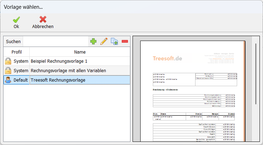Click user icon of the Default profile row

click(x=8, y=80)
